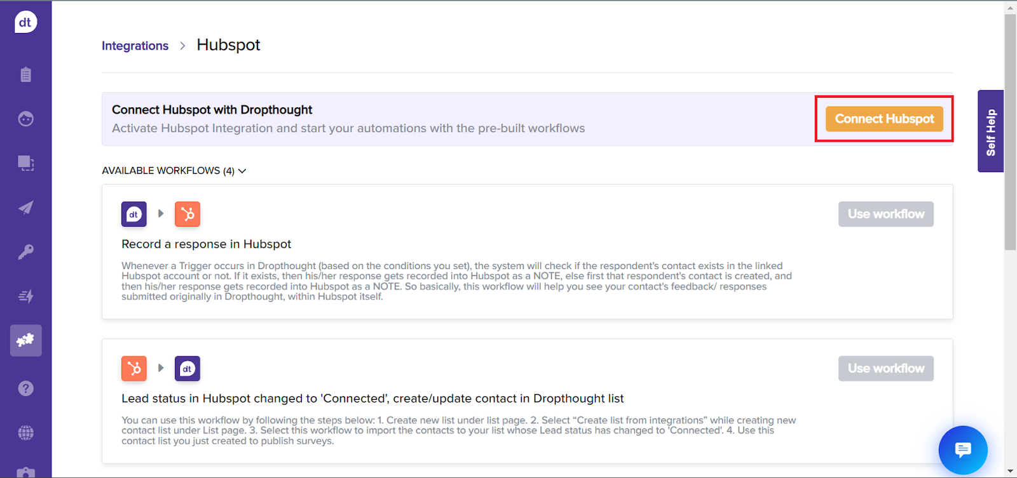This screenshot has width=1017, height=478.
Task: Click the paper plane icon in sidebar
Action: coord(25,208)
